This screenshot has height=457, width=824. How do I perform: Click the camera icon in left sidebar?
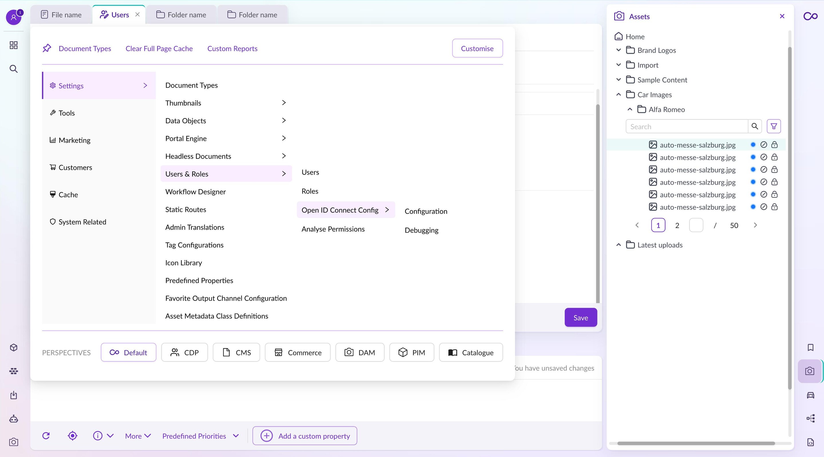[x=13, y=442]
